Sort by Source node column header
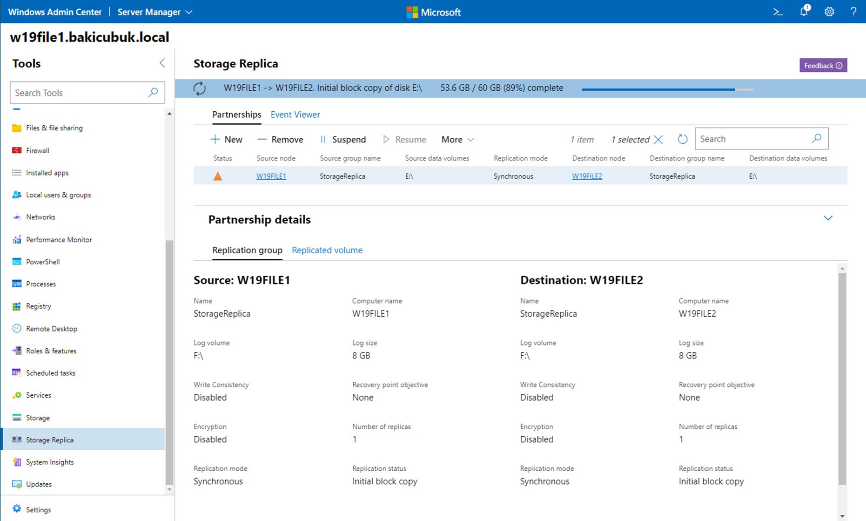The image size is (866, 521). [276, 158]
